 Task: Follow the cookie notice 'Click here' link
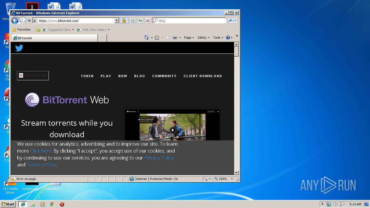point(41,151)
